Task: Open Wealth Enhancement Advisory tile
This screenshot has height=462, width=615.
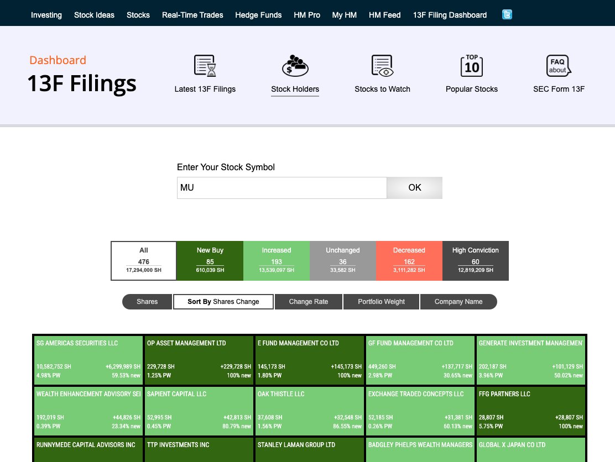Action: point(88,411)
